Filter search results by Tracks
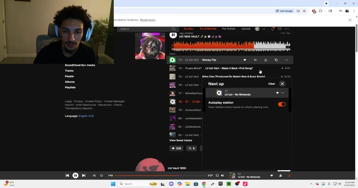The image size is (358, 188). 69,71
